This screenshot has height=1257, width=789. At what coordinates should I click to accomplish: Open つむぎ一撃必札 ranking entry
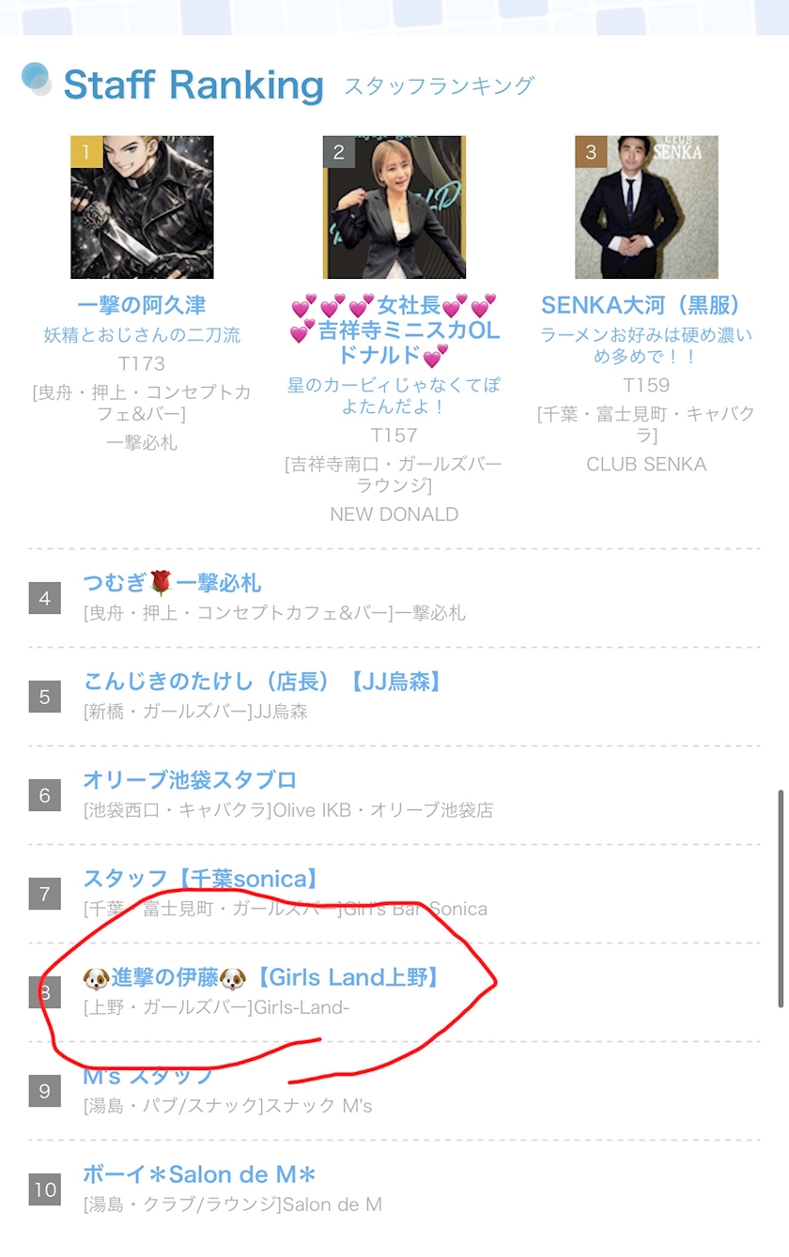172,583
